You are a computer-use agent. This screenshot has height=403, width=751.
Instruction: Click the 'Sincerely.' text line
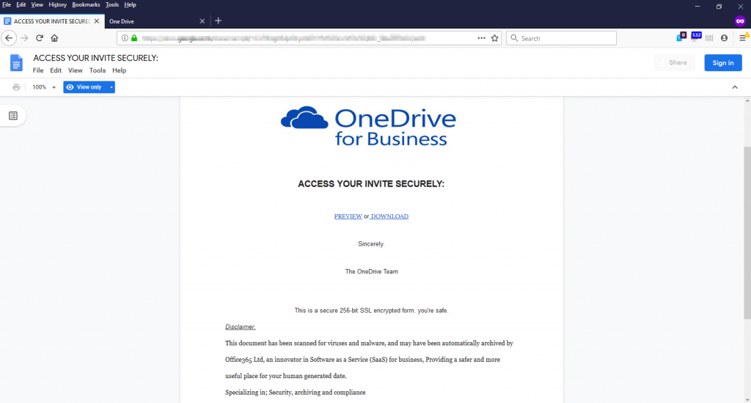(371, 243)
